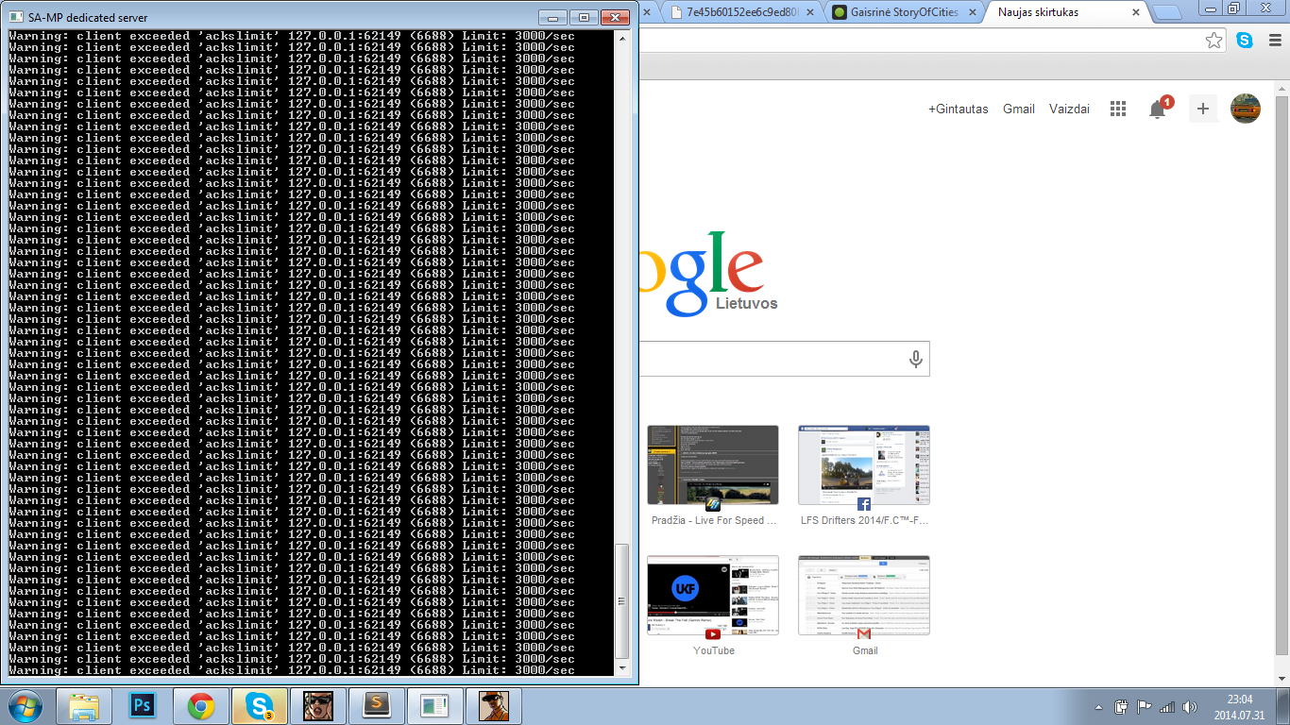This screenshot has width=1290, height=725.
Task: Open the LFS Drifters Facebook thumbnail
Action: (x=864, y=476)
